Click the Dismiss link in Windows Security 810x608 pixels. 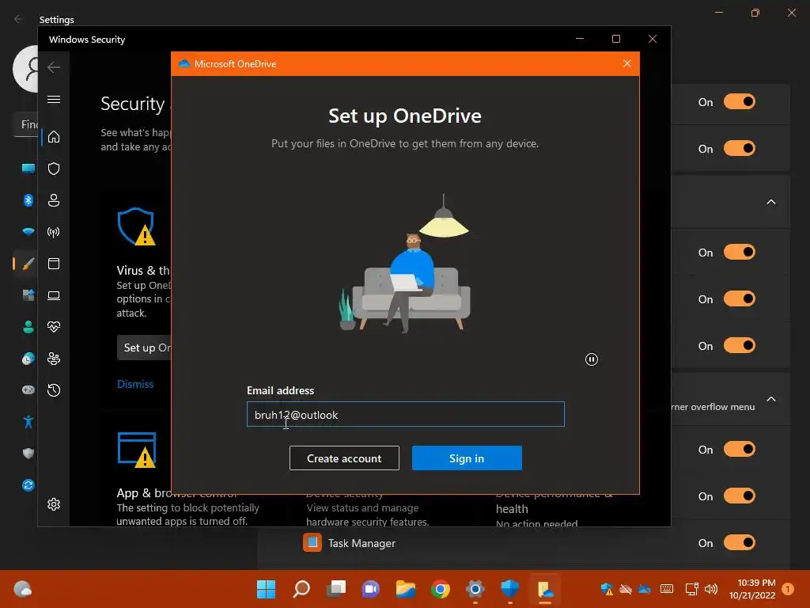(x=135, y=384)
